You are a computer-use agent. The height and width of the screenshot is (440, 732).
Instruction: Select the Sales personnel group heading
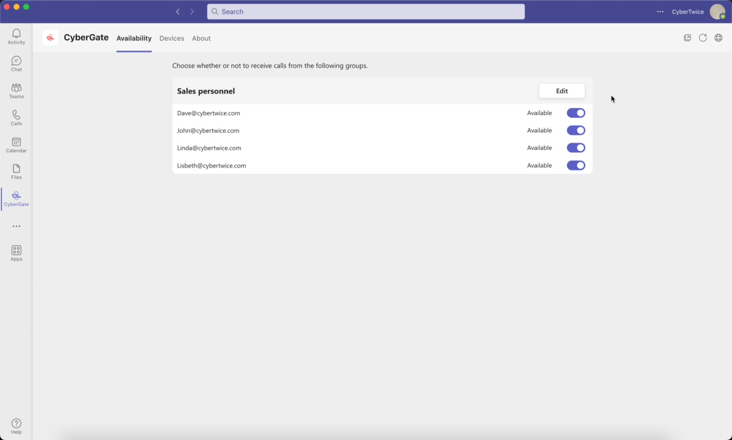206,91
